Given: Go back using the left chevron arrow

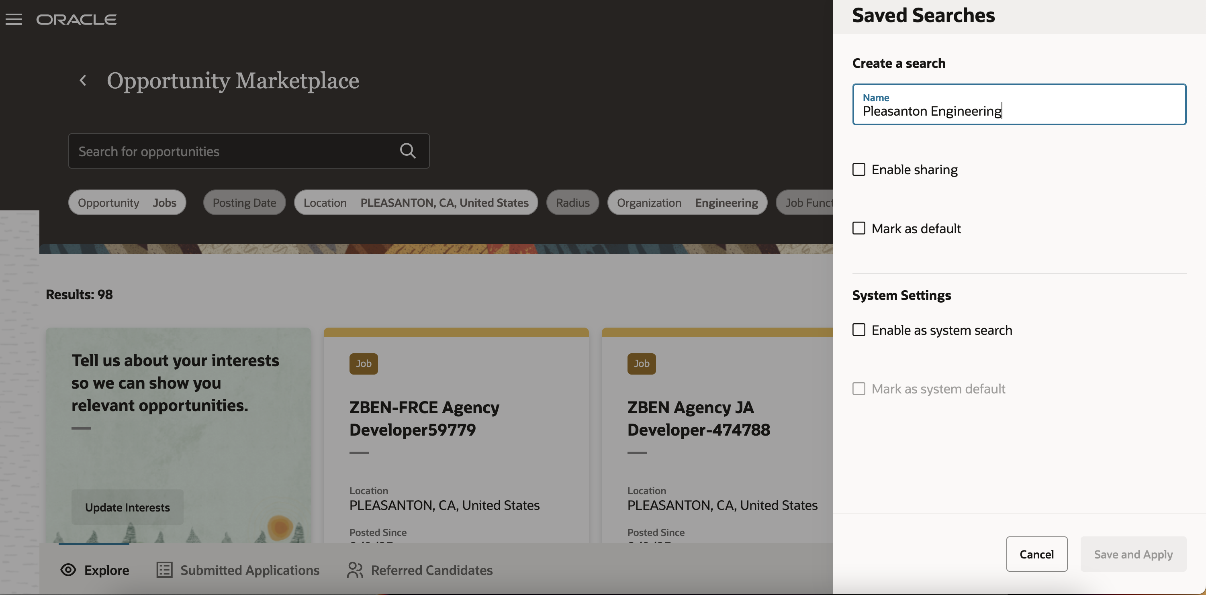Looking at the screenshot, I should pos(83,80).
